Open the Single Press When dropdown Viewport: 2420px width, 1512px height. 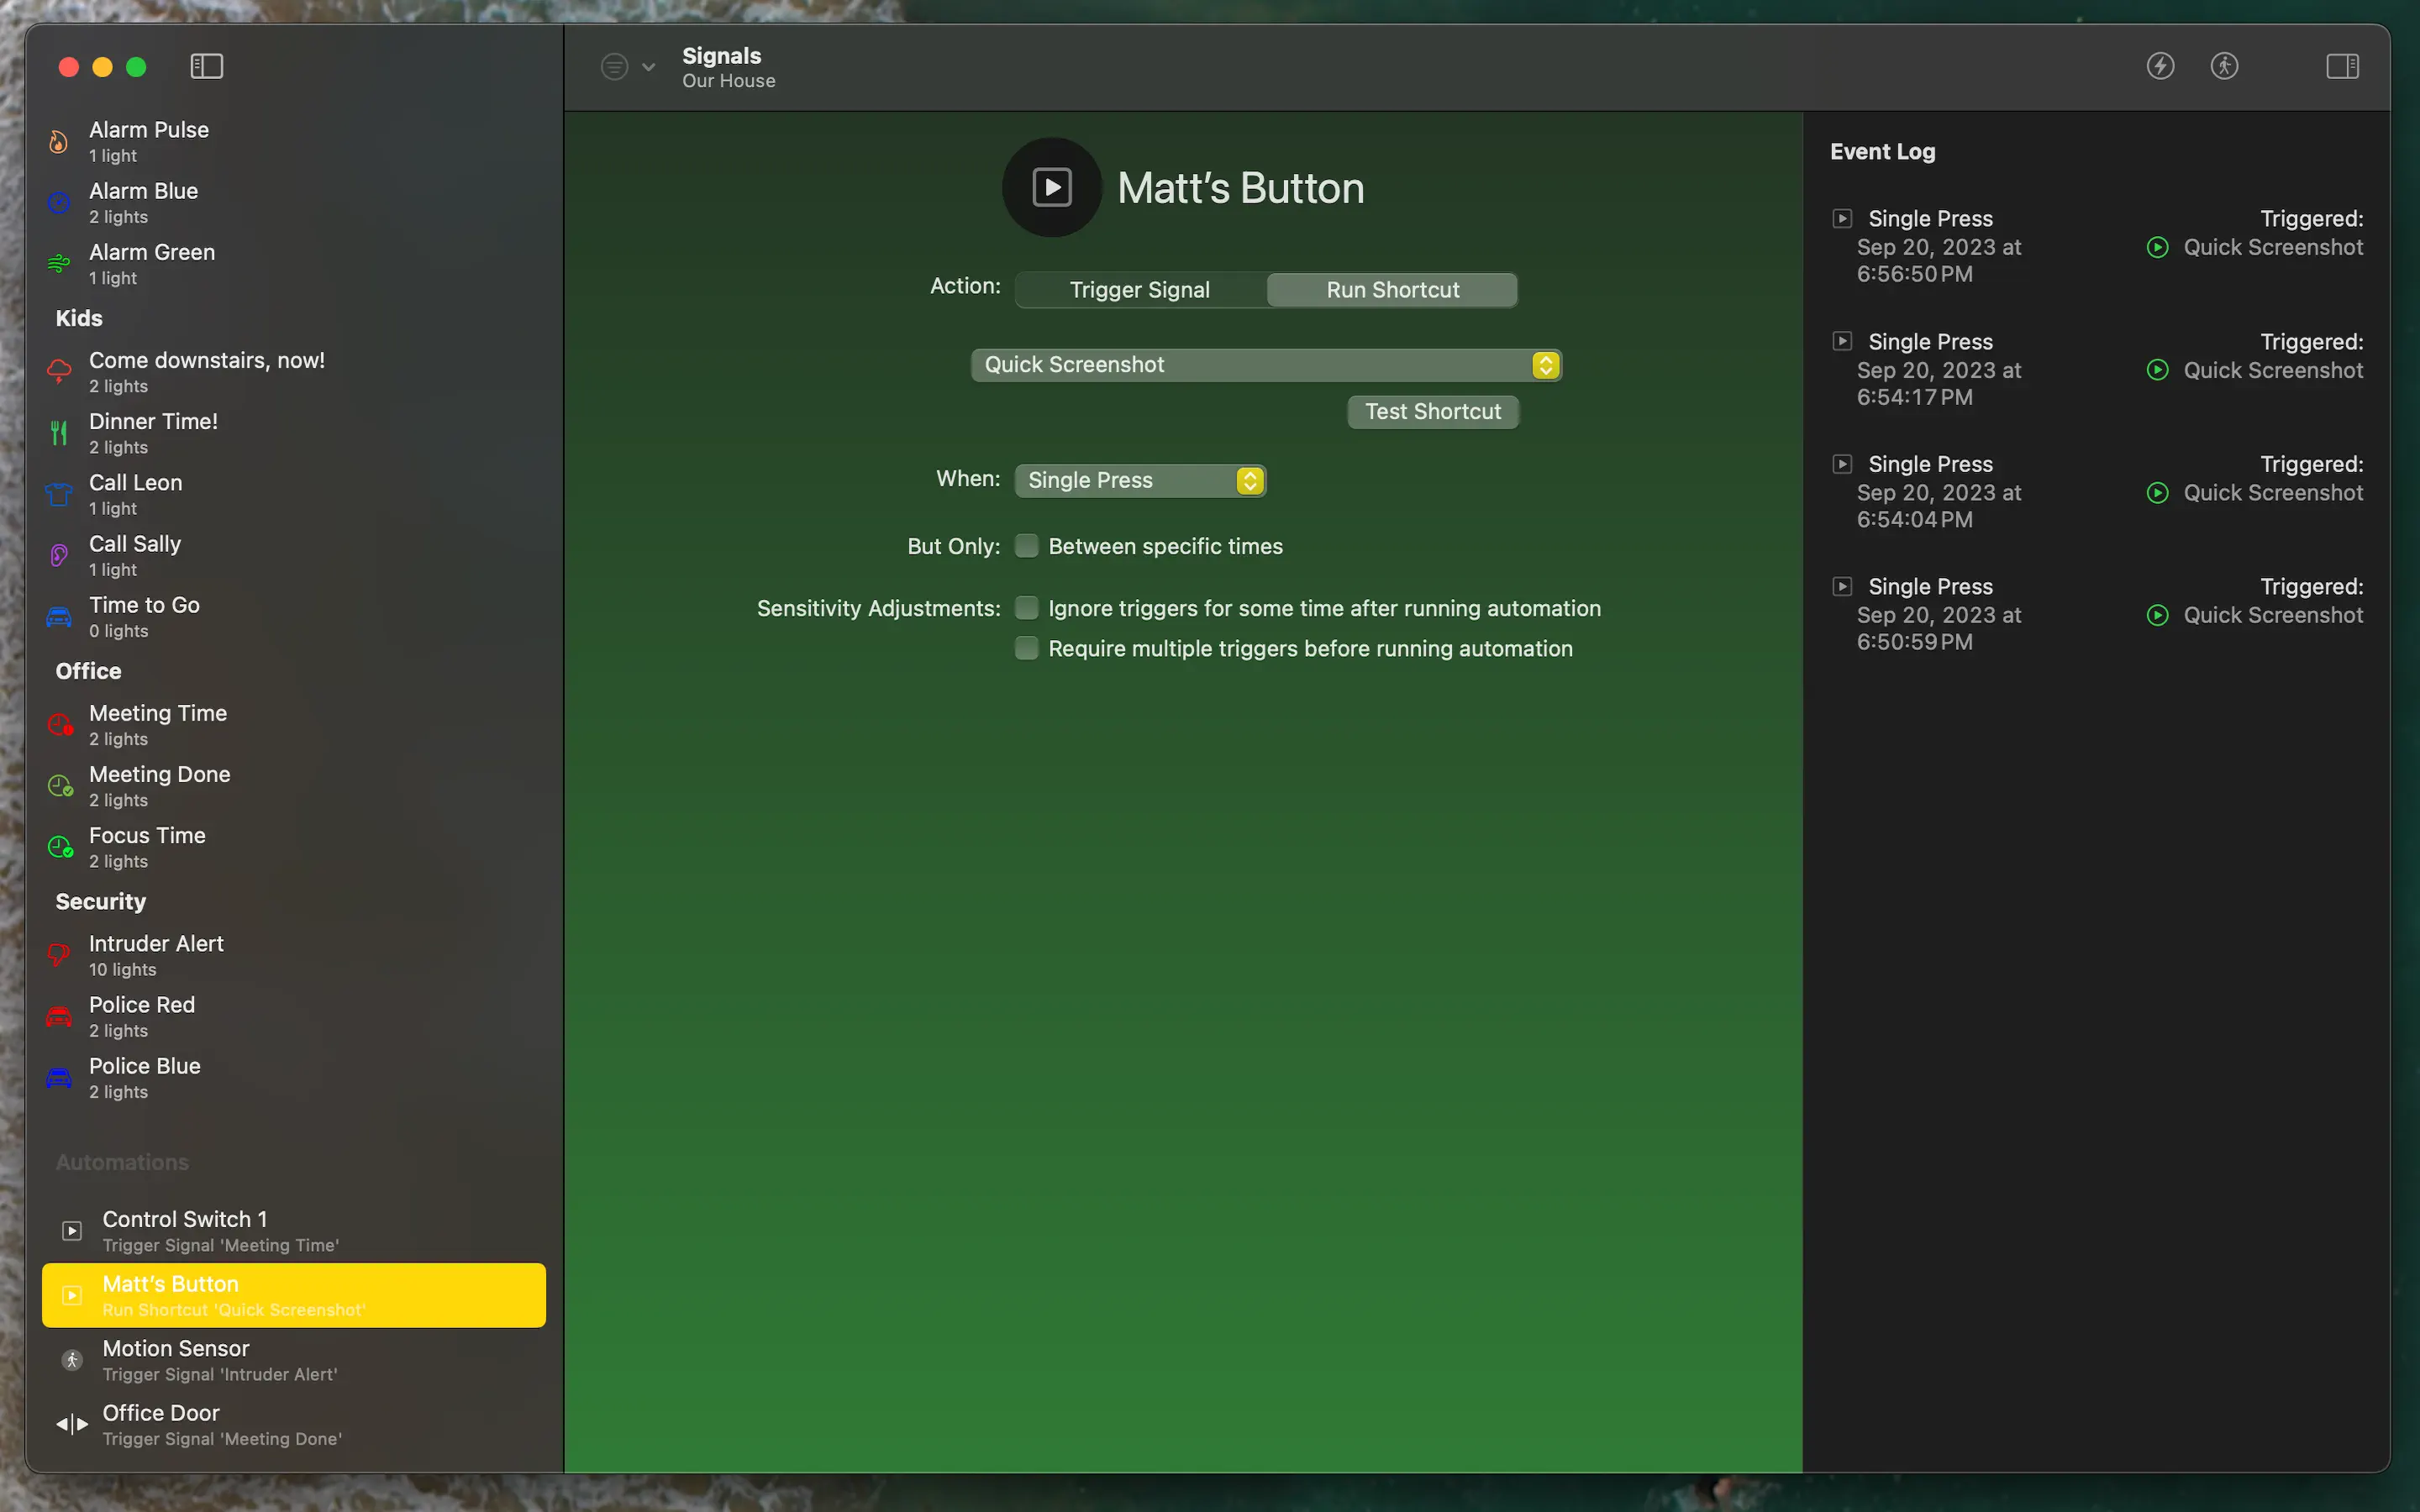tap(1140, 481)
